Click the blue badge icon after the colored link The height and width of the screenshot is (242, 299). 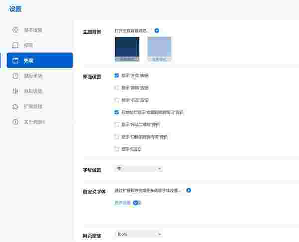pyautogui.click(x=135, y=203)
